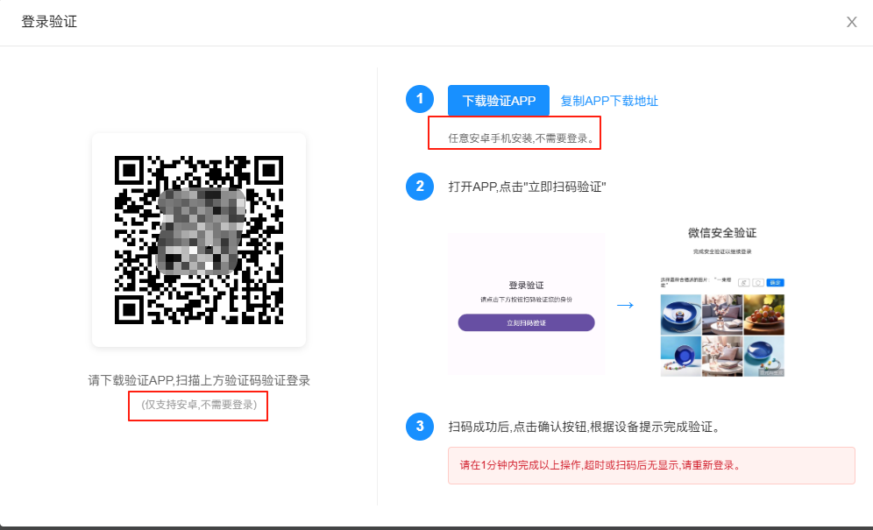The width and height of the screenshot is (873, 530).
Task: Click the step 2 number circle
Action: (420, 187)
